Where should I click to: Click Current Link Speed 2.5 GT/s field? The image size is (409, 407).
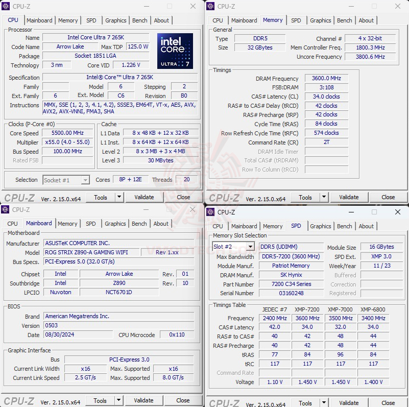pyautogui.click(x=85, y=377)
